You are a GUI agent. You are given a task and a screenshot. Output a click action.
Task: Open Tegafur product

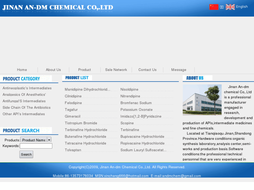[71, 109]
